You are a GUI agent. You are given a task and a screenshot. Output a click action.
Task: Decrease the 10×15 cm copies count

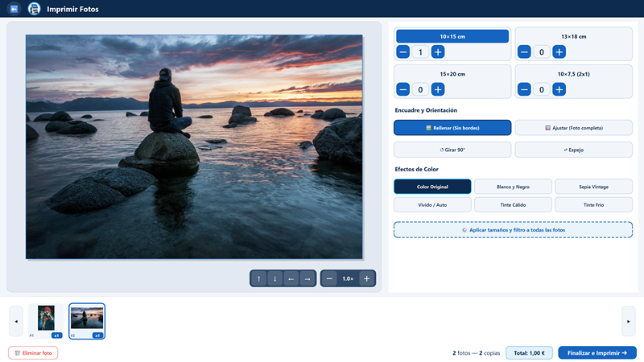(403, 52)
